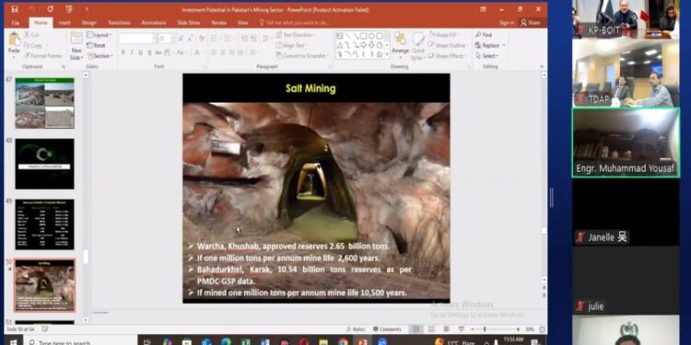Select slide 47 thumbnail

(44, 103)
